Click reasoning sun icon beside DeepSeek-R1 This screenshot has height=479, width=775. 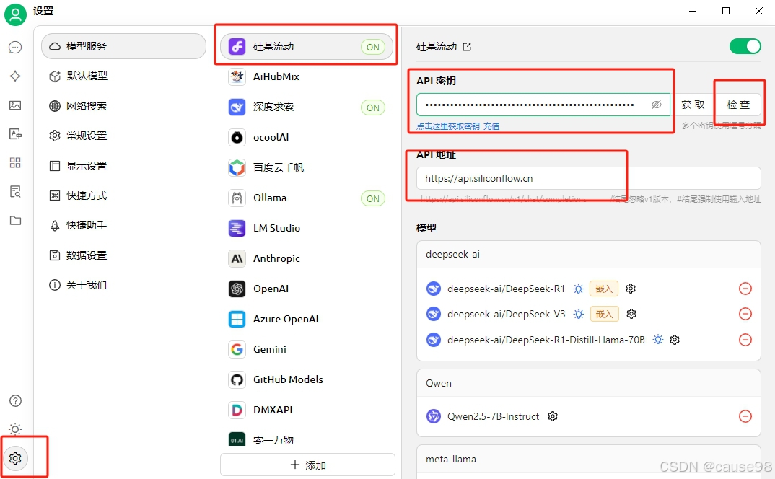coord(578,289)
